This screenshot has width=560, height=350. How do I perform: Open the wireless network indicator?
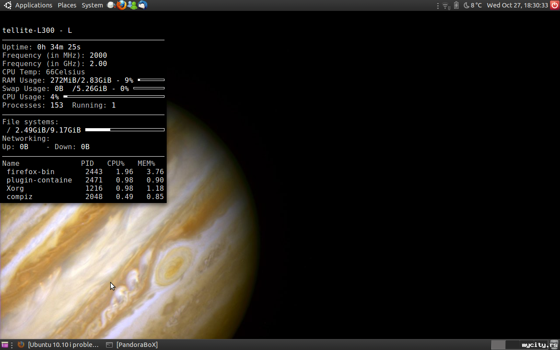pos(446,5)
